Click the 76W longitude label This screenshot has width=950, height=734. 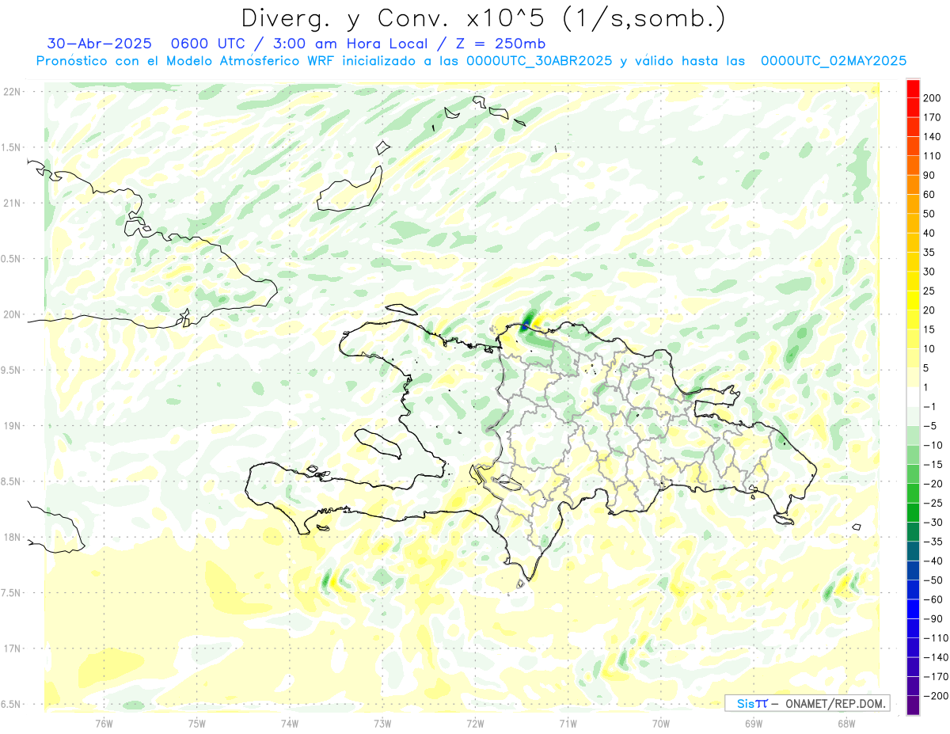point(104,723)
